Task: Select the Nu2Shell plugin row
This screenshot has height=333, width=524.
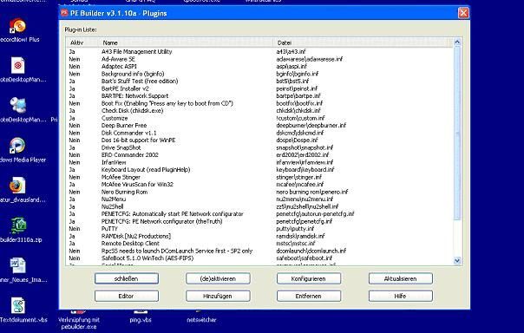Action: (259, 206)
